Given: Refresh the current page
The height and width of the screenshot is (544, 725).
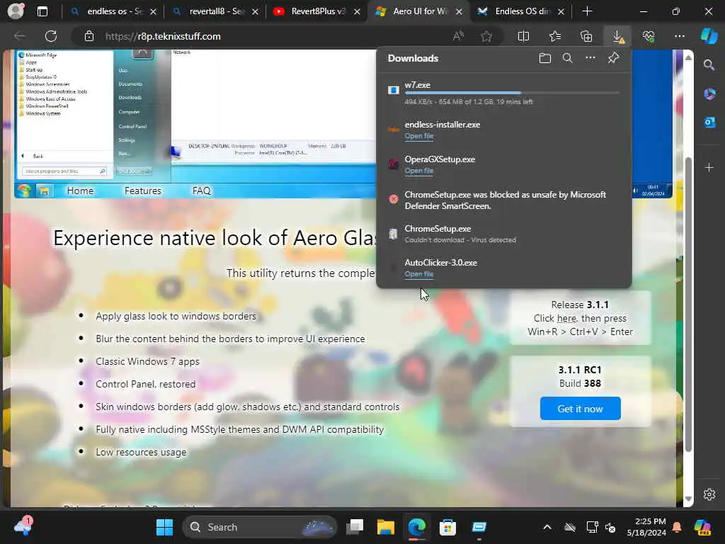Looking at the screenshot, I should click(x=51, y=36).
